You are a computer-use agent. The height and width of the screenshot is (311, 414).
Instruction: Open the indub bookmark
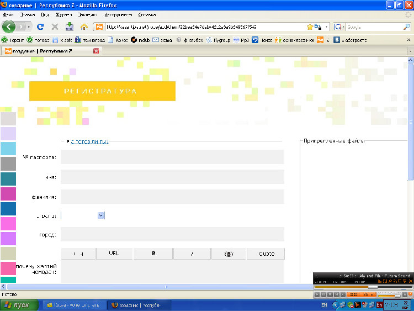coord(140,40)
